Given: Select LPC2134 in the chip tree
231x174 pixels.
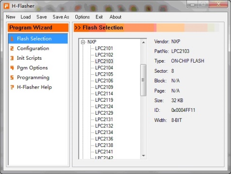Looking at the screenshot, I should pyautogui.click(x=104, y=132).
